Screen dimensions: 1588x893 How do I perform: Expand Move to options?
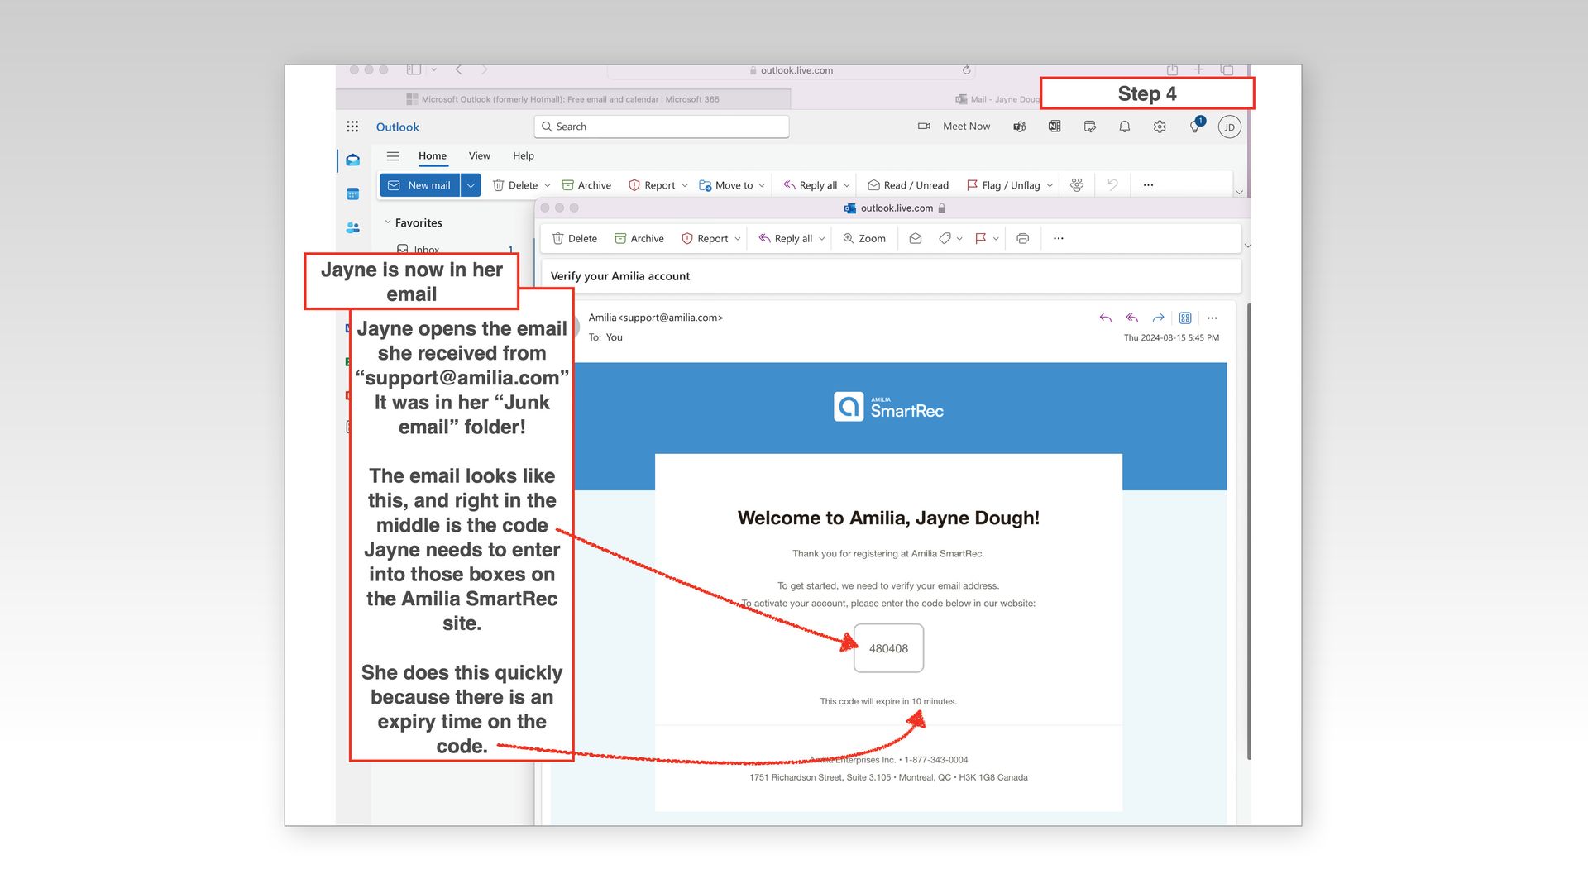(x=762, y=186)
